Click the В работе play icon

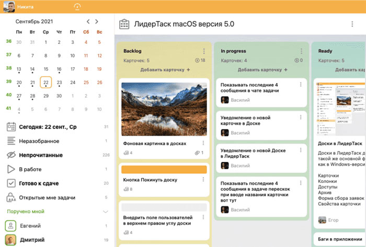click(x=11, y=169)
